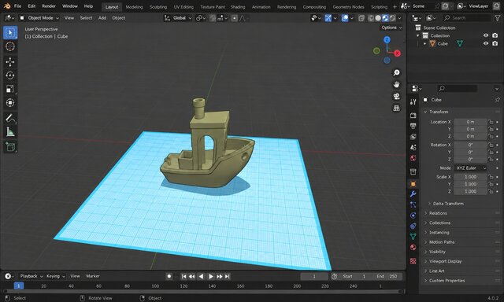Viewport: 504px width, 302px height.
Task: Click the Blender logo menu icon
Action: tap(7, 6)
